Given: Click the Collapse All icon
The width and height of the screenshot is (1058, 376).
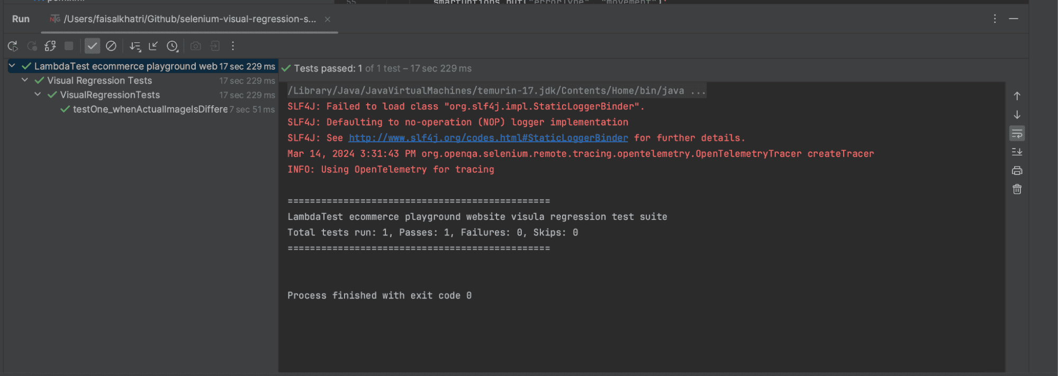Looking at the screenshot, I should (x=153, y=46).
